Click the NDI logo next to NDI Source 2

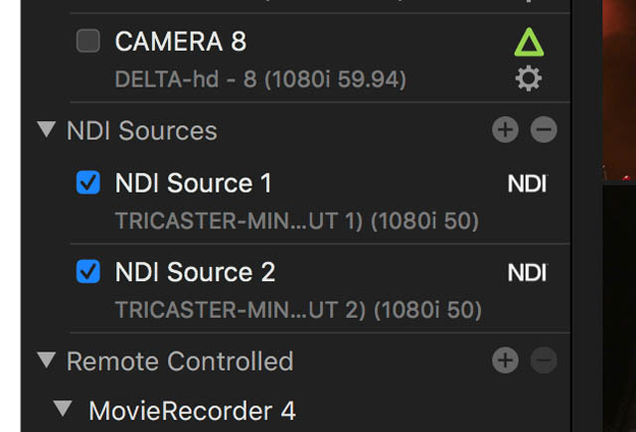528,272
